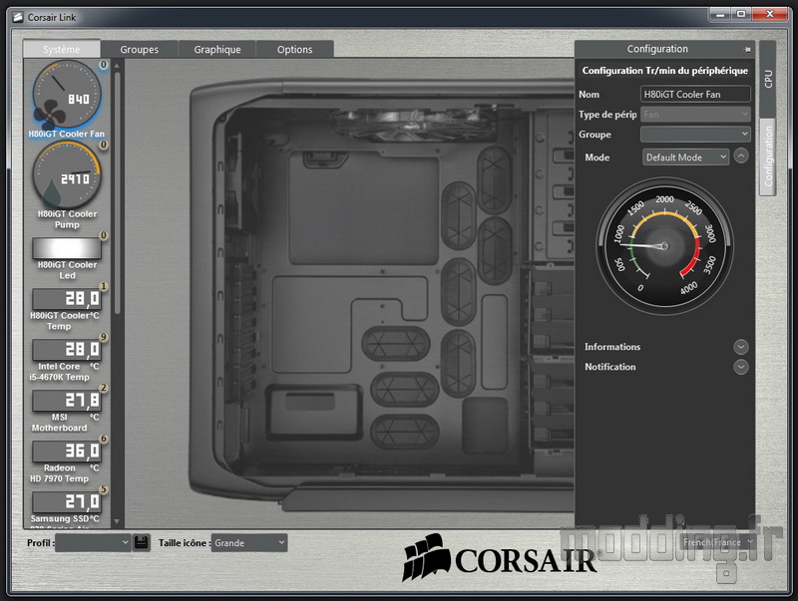Select the Samsung SSD 27.0 temperature readout
Viewport: 798px width, 601px height.
(67, 502)
